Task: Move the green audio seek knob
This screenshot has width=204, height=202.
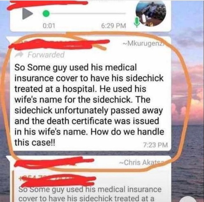Action: (46, 13)
